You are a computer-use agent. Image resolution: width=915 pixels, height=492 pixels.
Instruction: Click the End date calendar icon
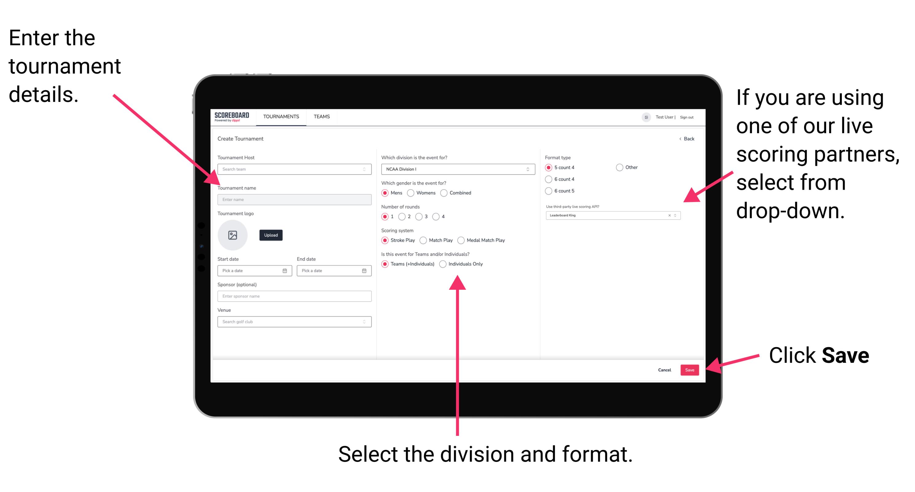(364, 271)
